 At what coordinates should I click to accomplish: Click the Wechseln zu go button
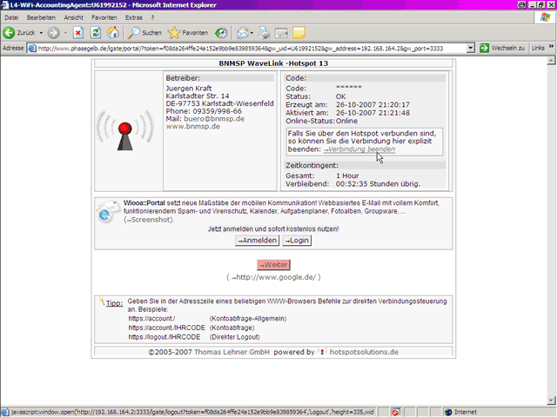pyautogui.click(x=502, y=48)
